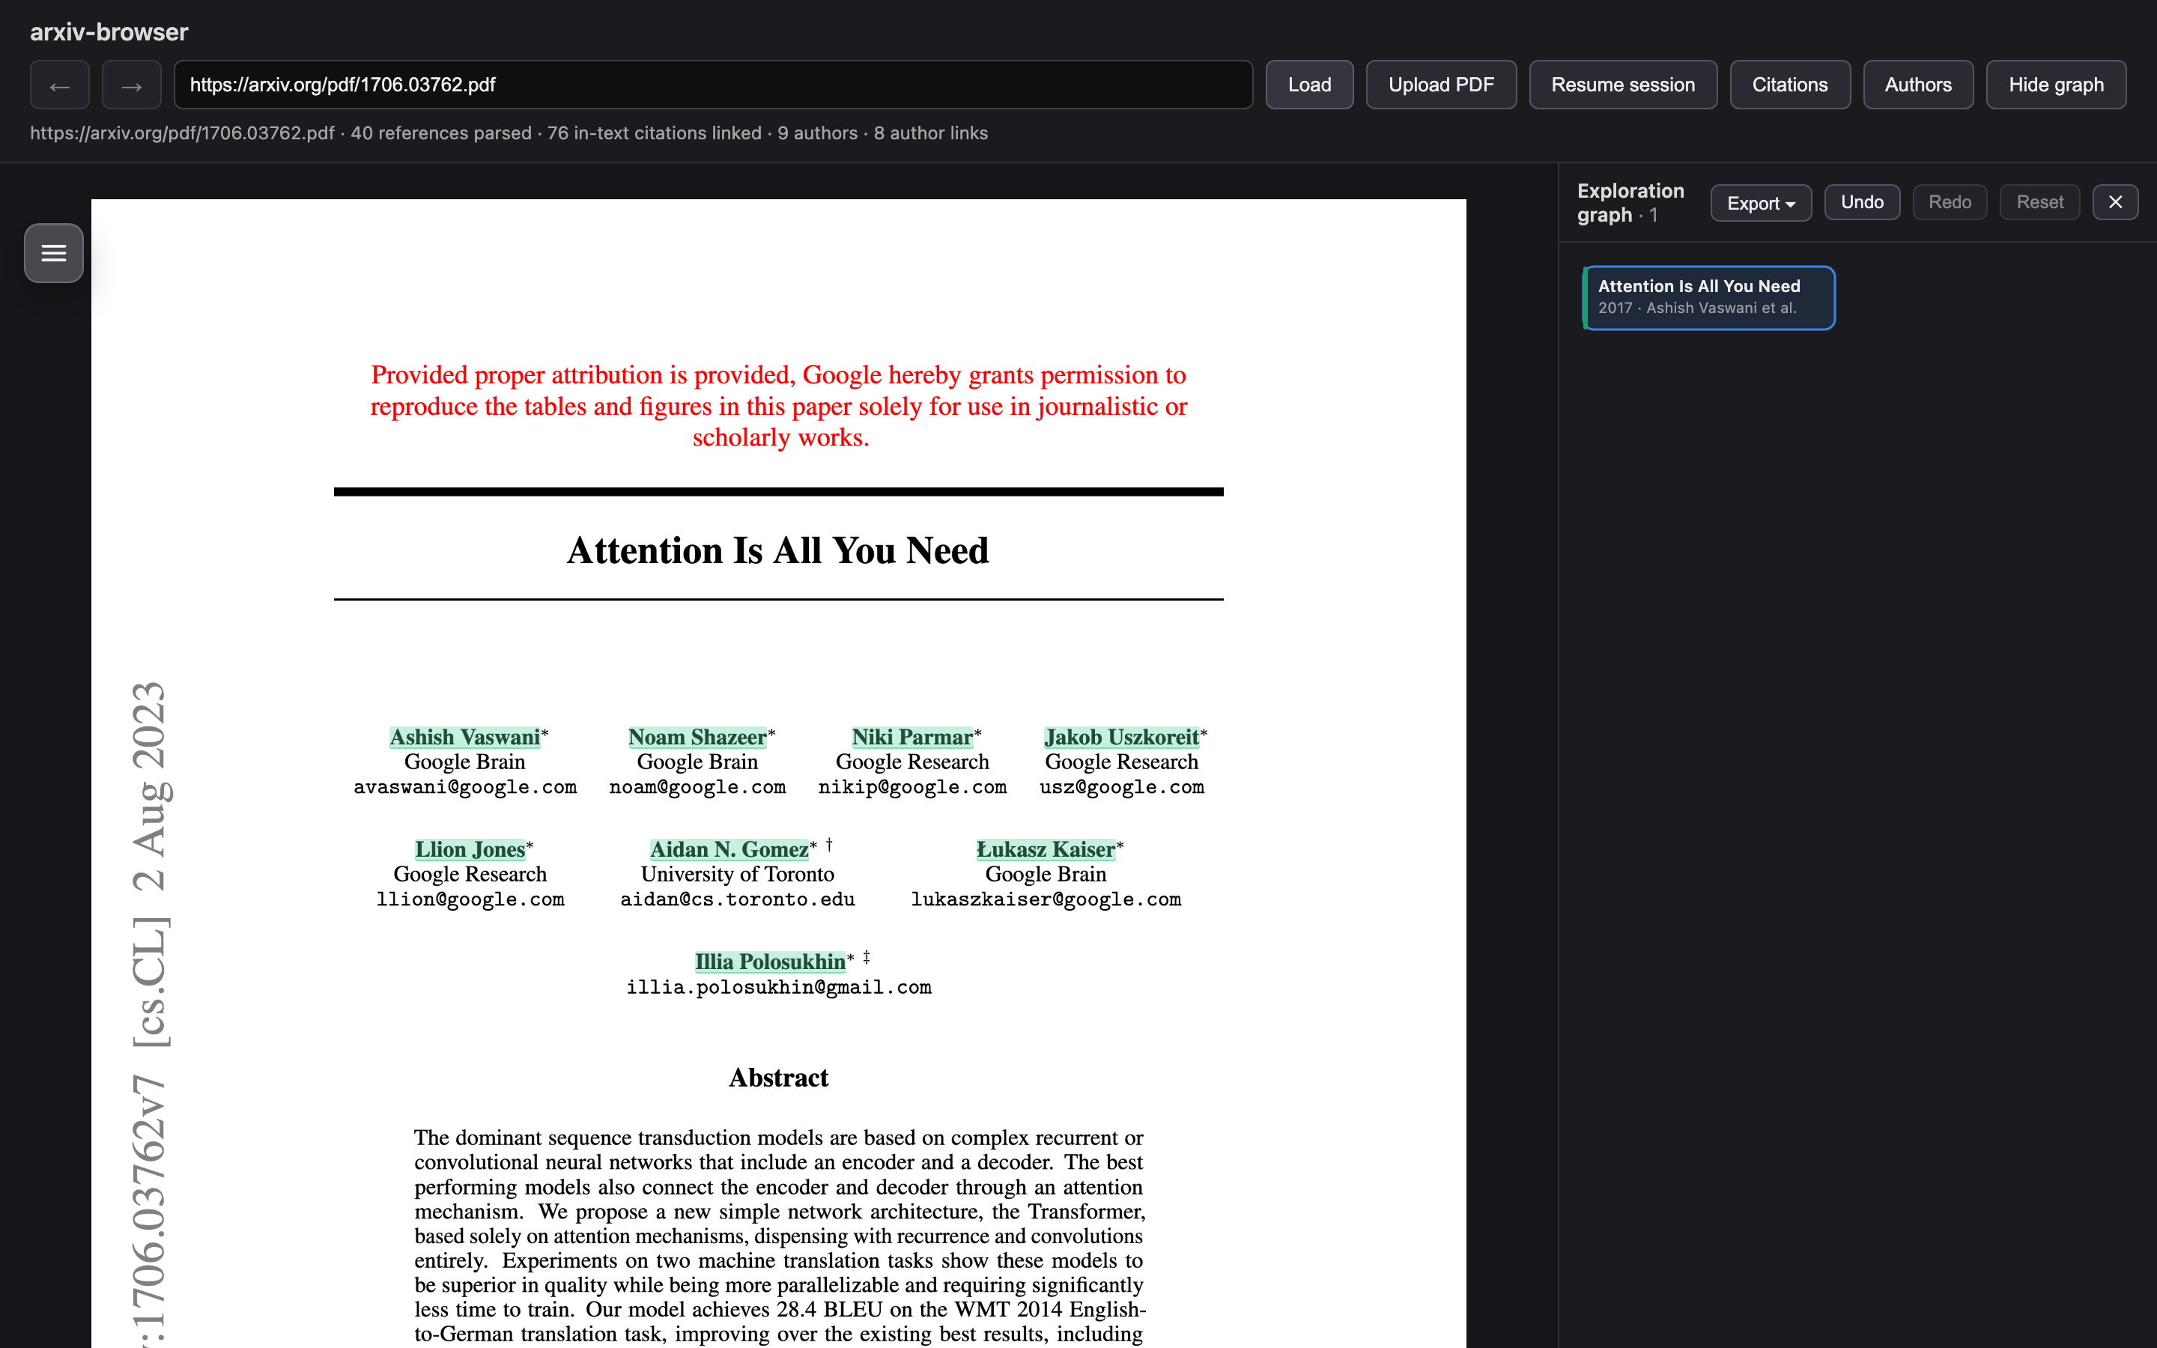
Task: Open author link Llion Jones
Action: pyautogui.click(x=470, y=850)
